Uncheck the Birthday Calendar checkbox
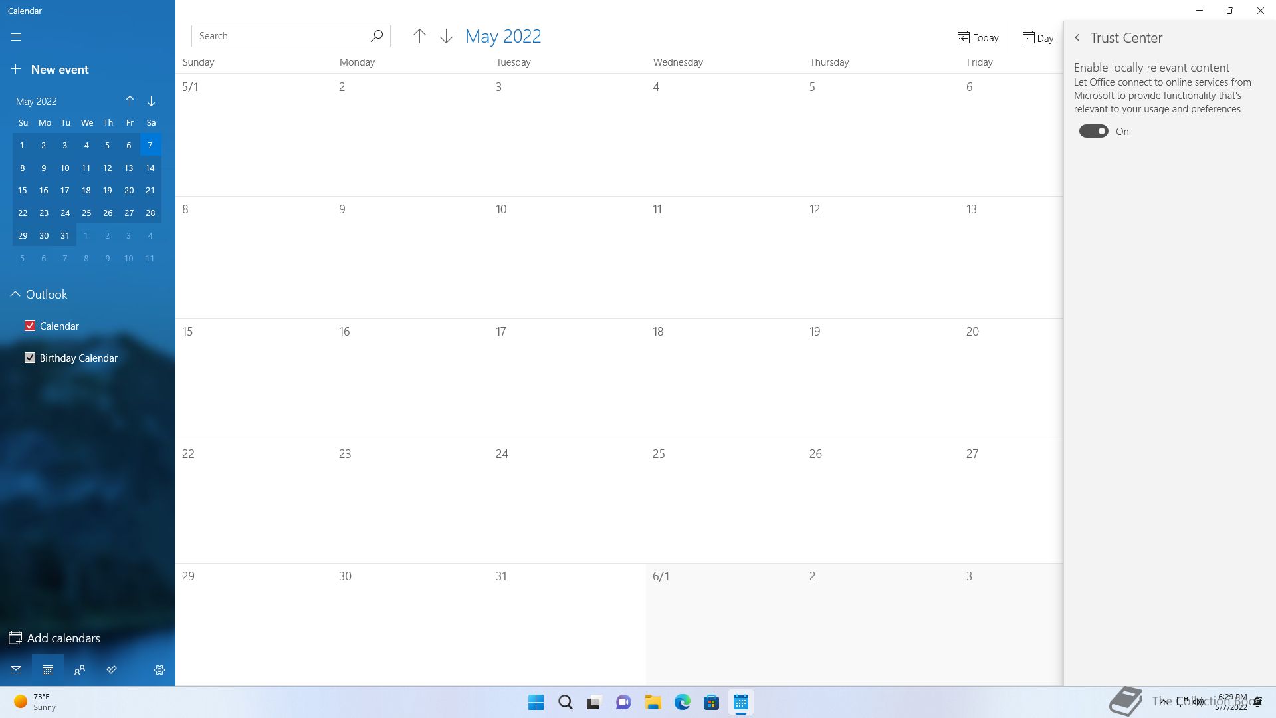 [x=30, y=358]
